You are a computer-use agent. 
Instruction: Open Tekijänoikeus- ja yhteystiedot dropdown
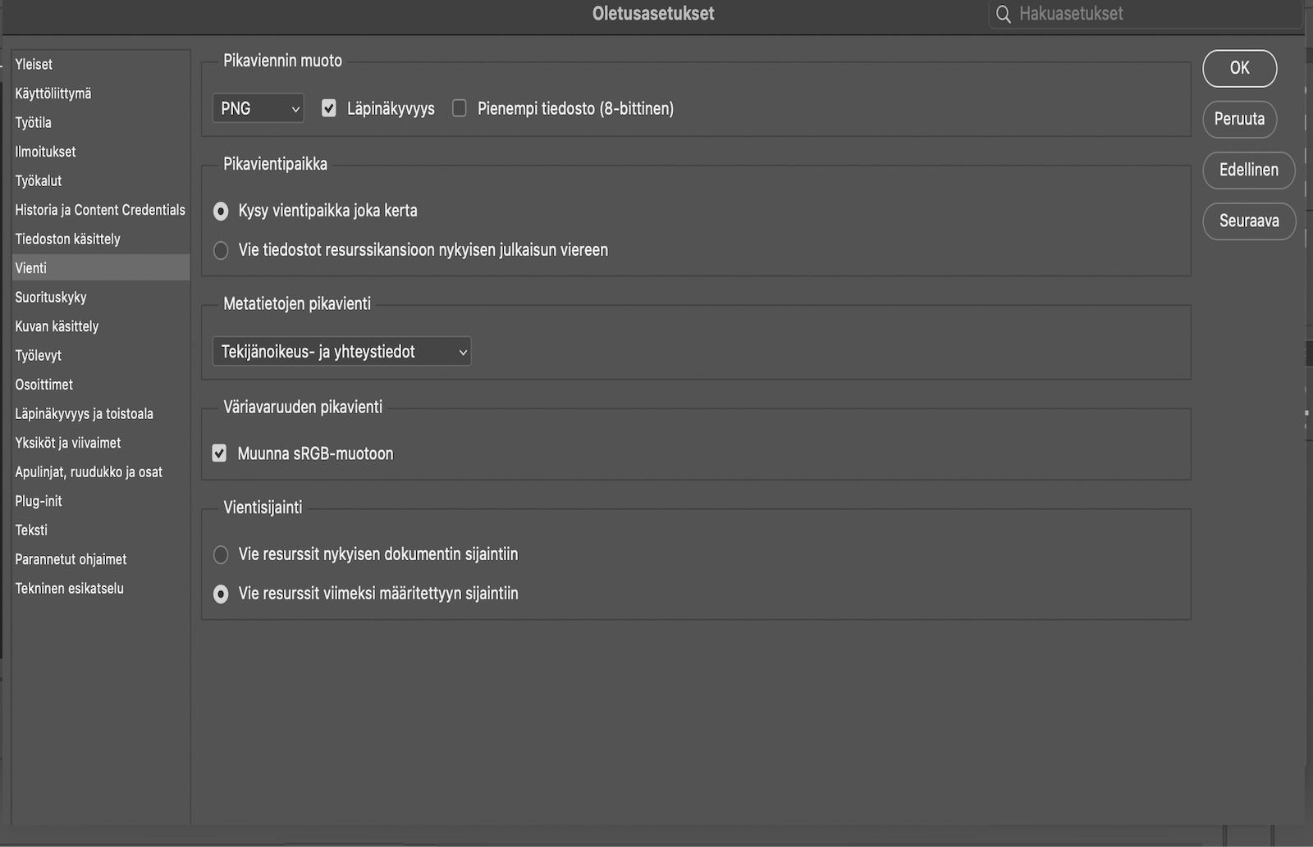pyautogui.click(x=341, y=351)
